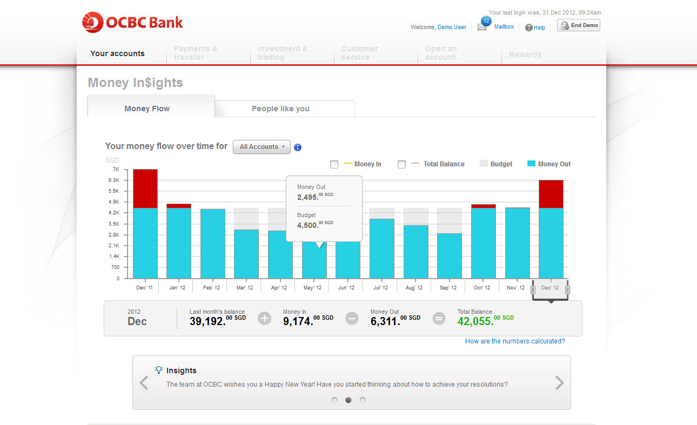
Task: Click the Total Balance 42,055 amount
Action: tap(486, 321)
